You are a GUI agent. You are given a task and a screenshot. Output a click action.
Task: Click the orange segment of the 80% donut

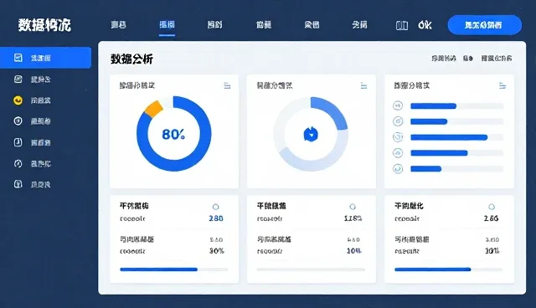[154, 109]
